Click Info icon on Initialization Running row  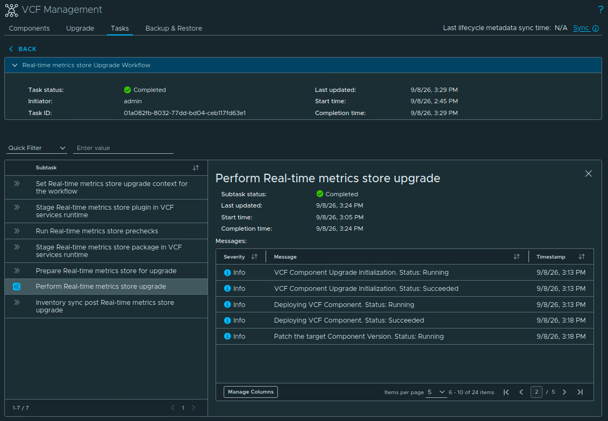click(227, 273)
